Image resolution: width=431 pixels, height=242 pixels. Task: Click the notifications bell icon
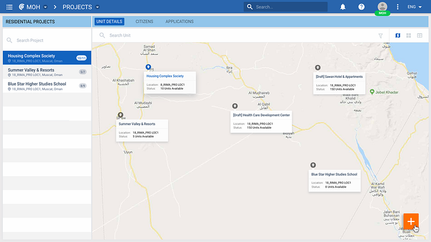click(343, 7)
